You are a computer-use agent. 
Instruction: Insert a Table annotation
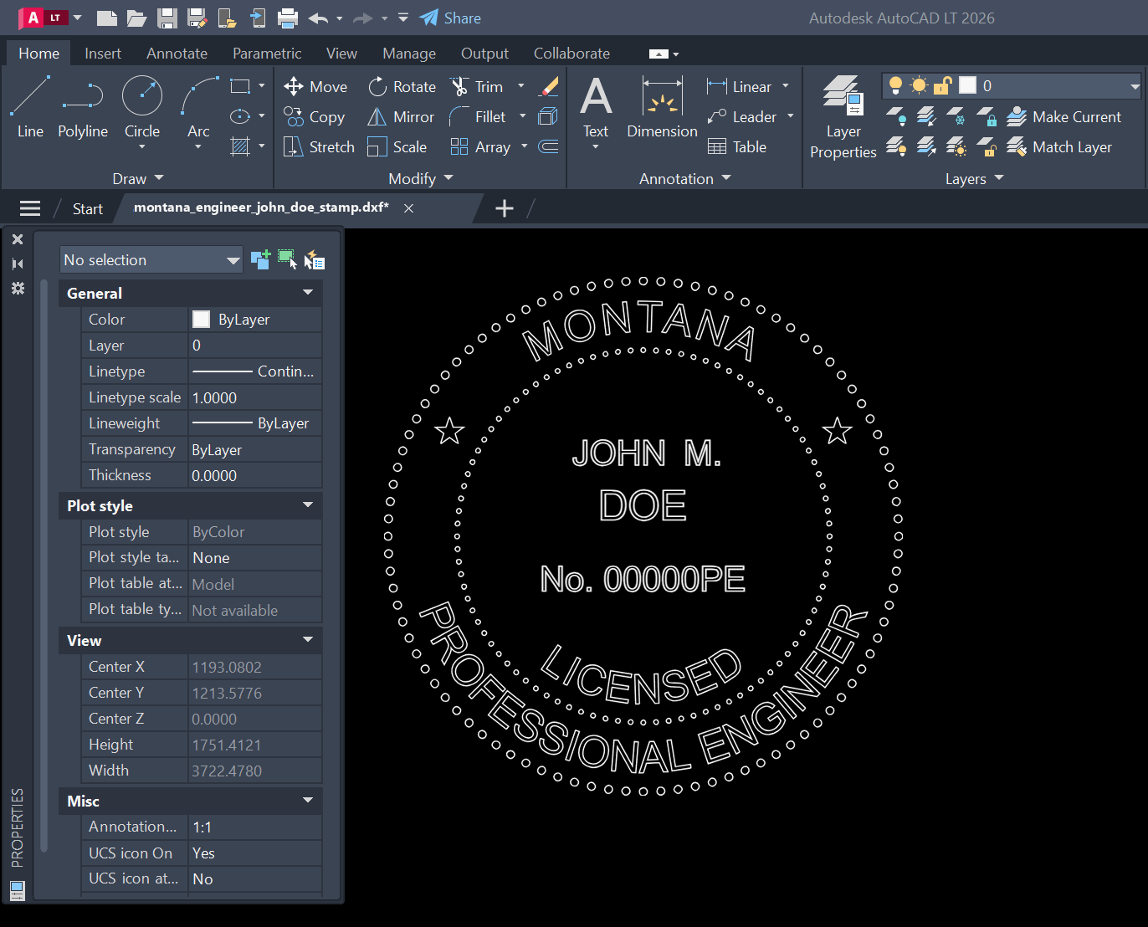(737, 147)
